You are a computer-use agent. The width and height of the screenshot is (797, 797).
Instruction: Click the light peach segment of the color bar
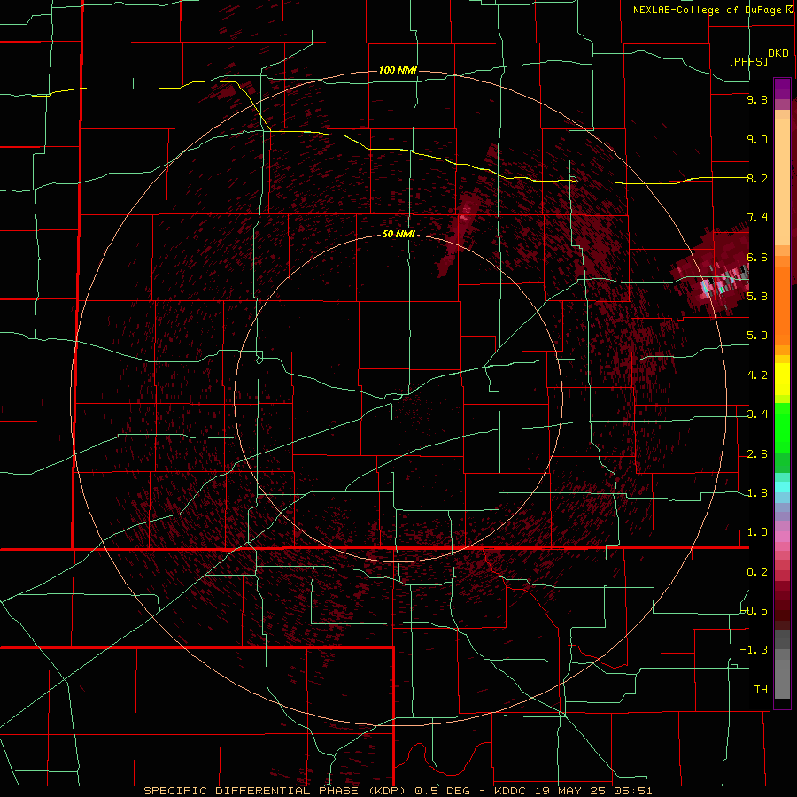pyautogui.click(x=782, y=182)
